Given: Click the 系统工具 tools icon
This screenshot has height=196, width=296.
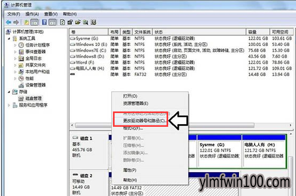Looking at the screenshot, I should tap(15, 39).
